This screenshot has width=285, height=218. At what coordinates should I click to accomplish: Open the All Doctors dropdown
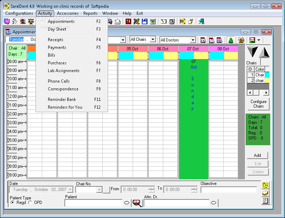click(193, 40)
